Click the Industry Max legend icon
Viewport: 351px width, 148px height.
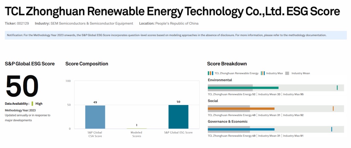pos(263,73)
